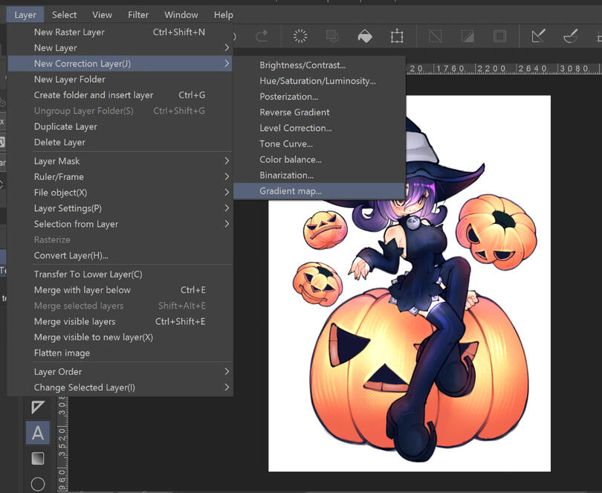Toggle Snap to Special Ruler icon

point(571,36)
